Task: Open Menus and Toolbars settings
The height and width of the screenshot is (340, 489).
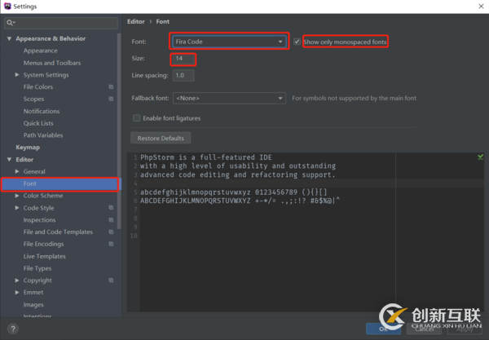Action: (52, 63)
